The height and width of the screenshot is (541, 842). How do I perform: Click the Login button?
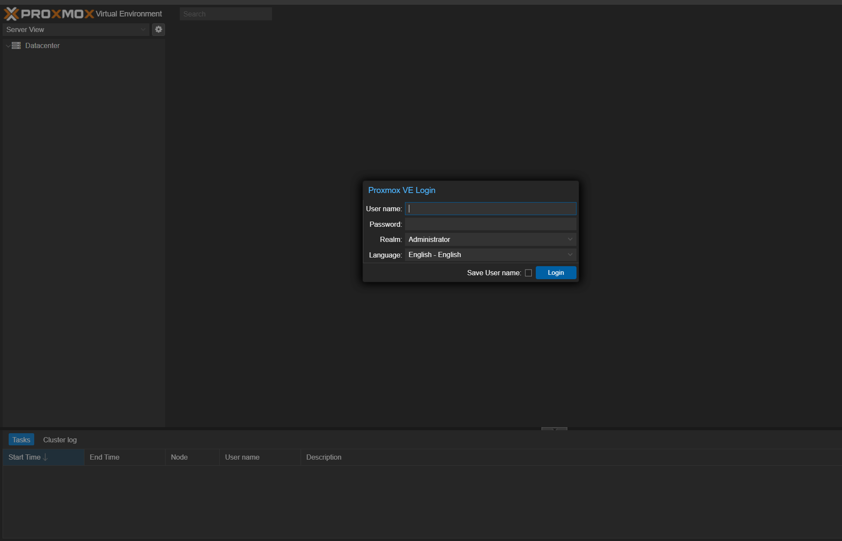coord(556,273)
